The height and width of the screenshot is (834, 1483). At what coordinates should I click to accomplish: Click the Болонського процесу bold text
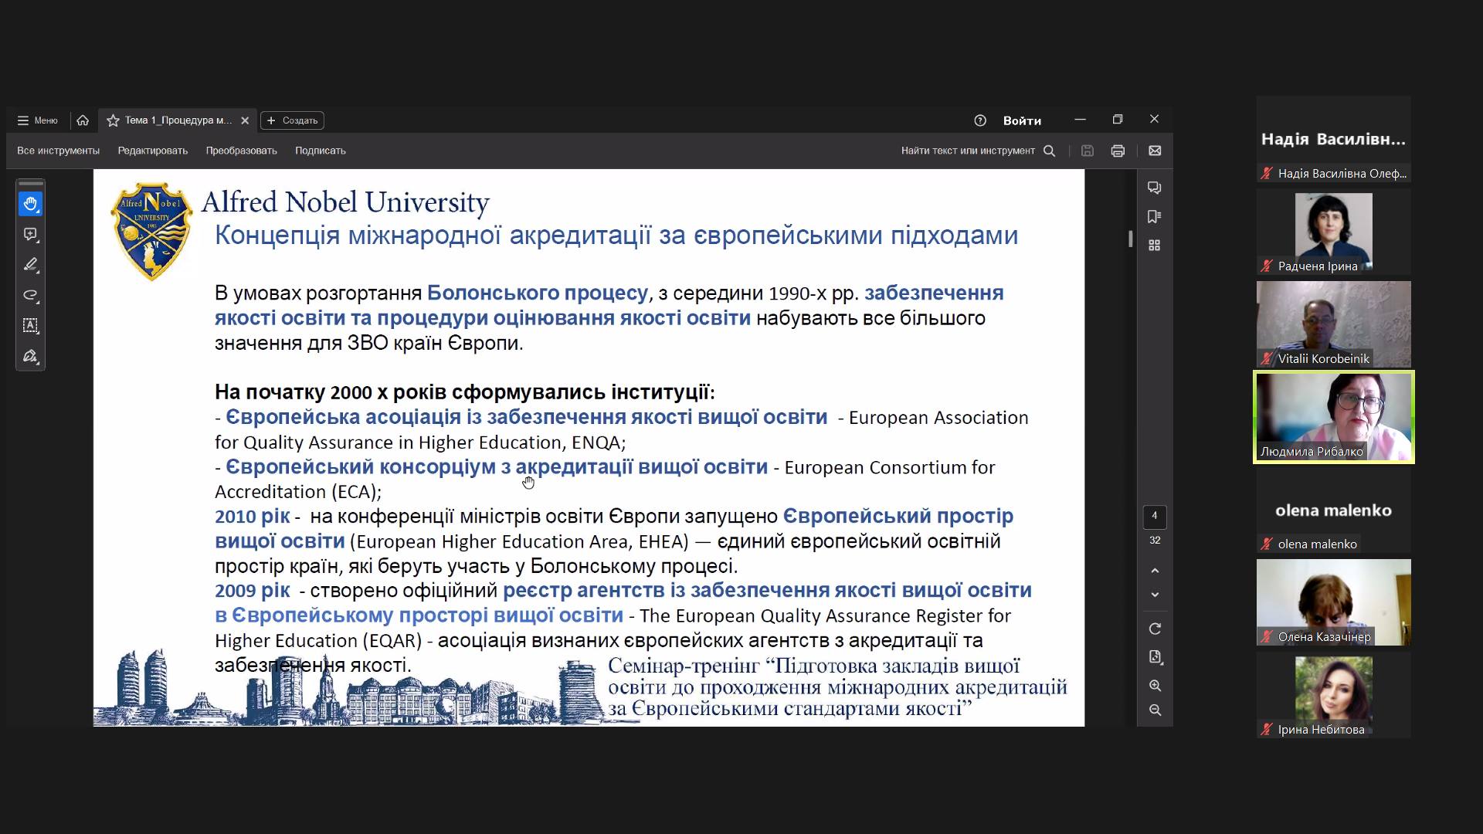click(x=538, y=293)
